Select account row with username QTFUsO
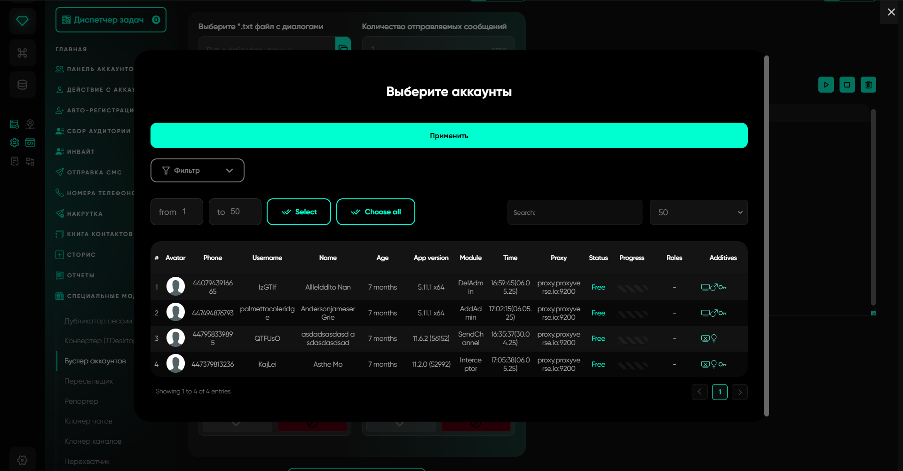 coord(267,338)
